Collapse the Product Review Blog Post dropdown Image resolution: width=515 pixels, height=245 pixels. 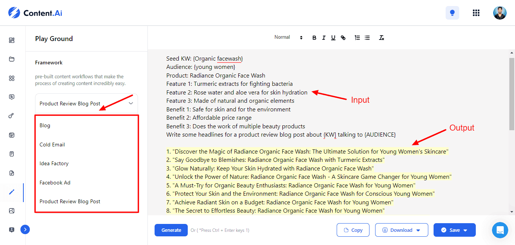[131, 103]
